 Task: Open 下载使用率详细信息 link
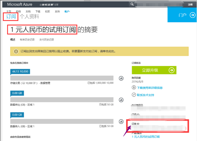tap(149, 88)
